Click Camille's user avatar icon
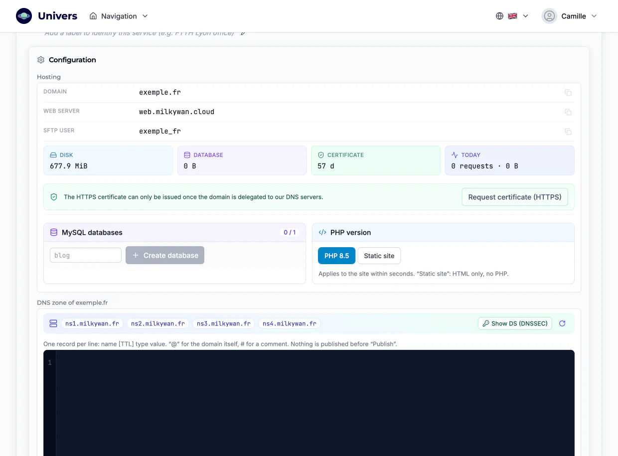 tap(549, 16)
